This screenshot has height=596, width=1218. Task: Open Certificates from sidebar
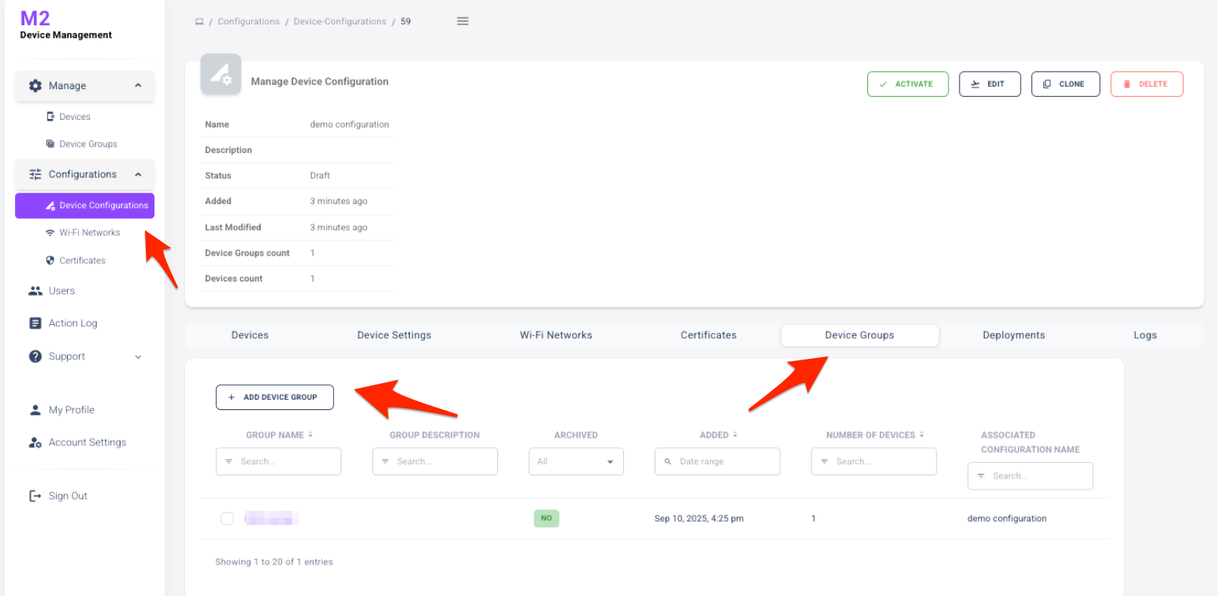pyautogui.click(x=82, y=260)
